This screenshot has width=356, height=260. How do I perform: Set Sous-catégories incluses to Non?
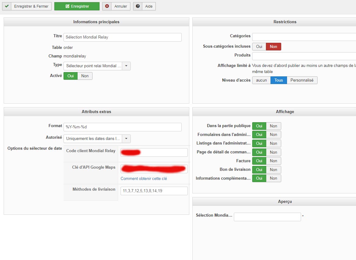pyautogui.click(x=273, y=46)
